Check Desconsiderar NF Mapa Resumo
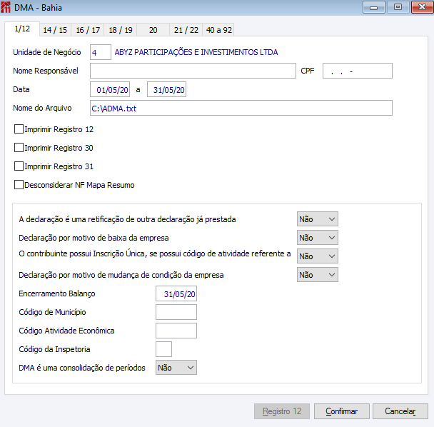This screenshot has width=434, height=427. click(19, 185)
